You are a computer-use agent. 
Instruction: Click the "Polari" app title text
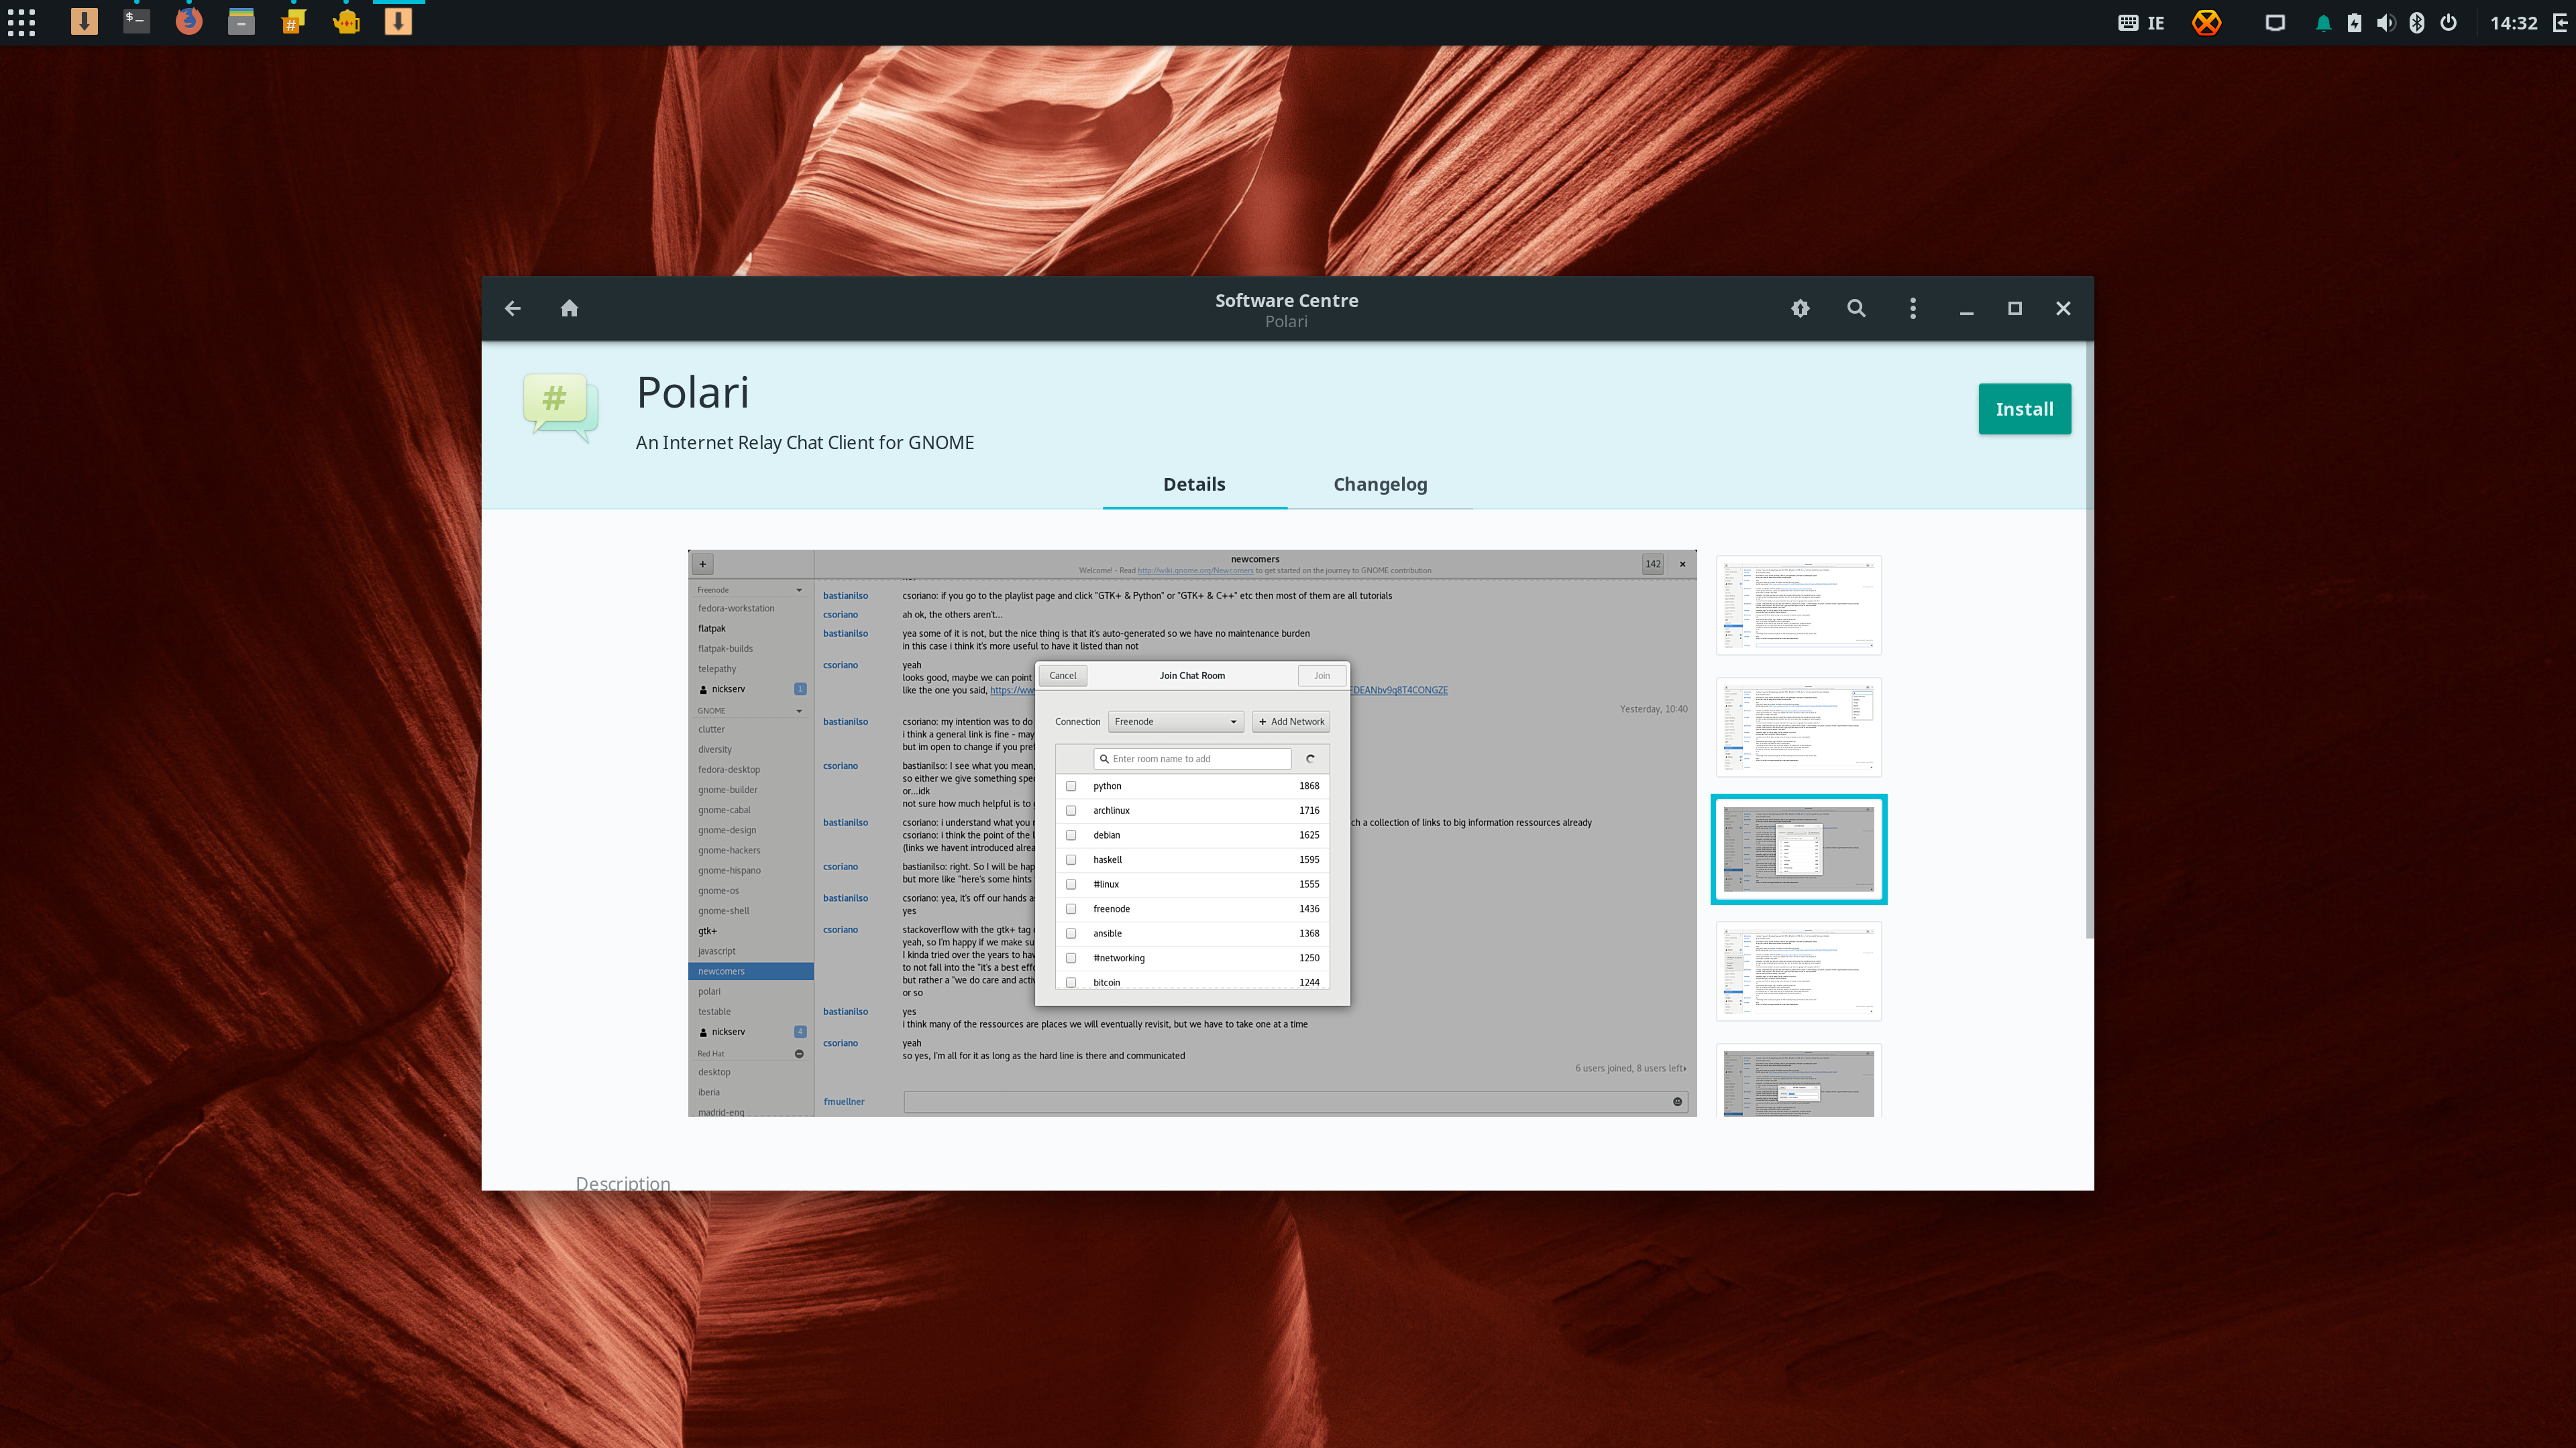click(x=692, y=393)
